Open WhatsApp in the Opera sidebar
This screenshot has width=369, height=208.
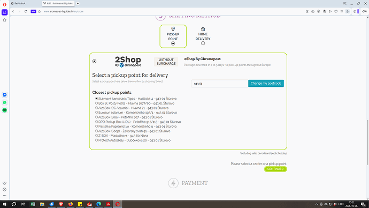click(4, 102)
